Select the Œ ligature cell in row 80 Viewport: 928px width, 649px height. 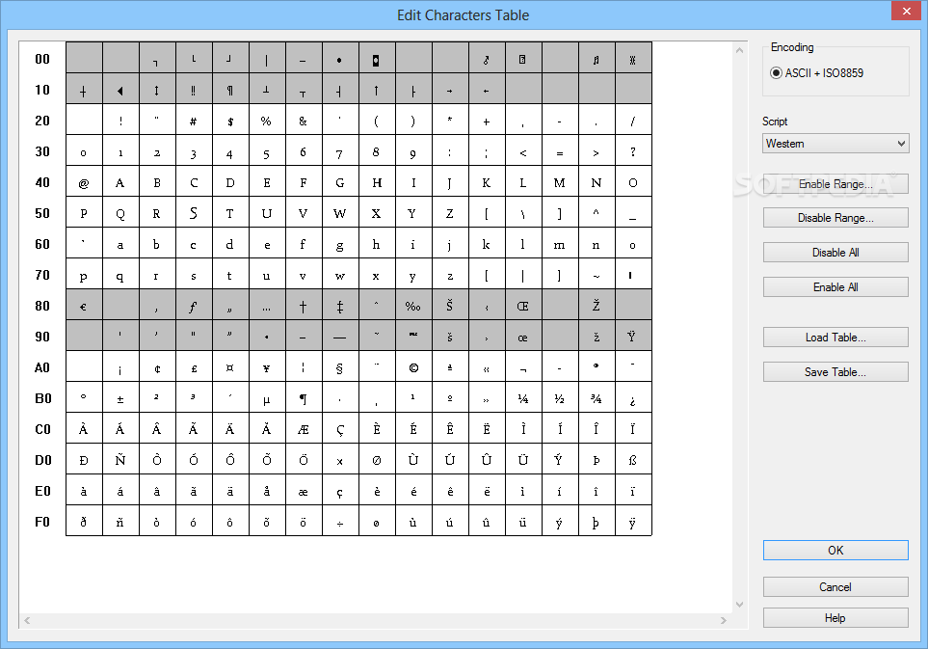523,306
